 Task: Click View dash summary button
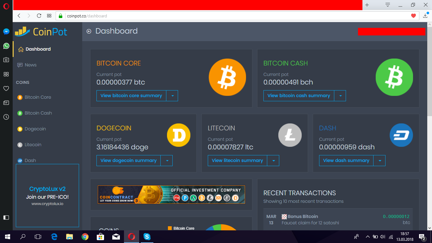[x=346, y=161]
